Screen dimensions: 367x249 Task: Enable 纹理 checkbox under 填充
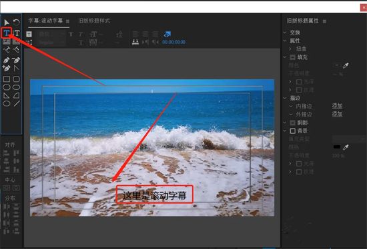299,90
